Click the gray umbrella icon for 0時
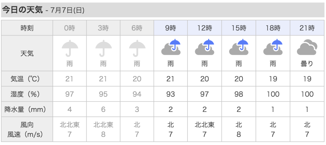The height and width of the screenshot is (145, 326). click(x=70, y=48)
